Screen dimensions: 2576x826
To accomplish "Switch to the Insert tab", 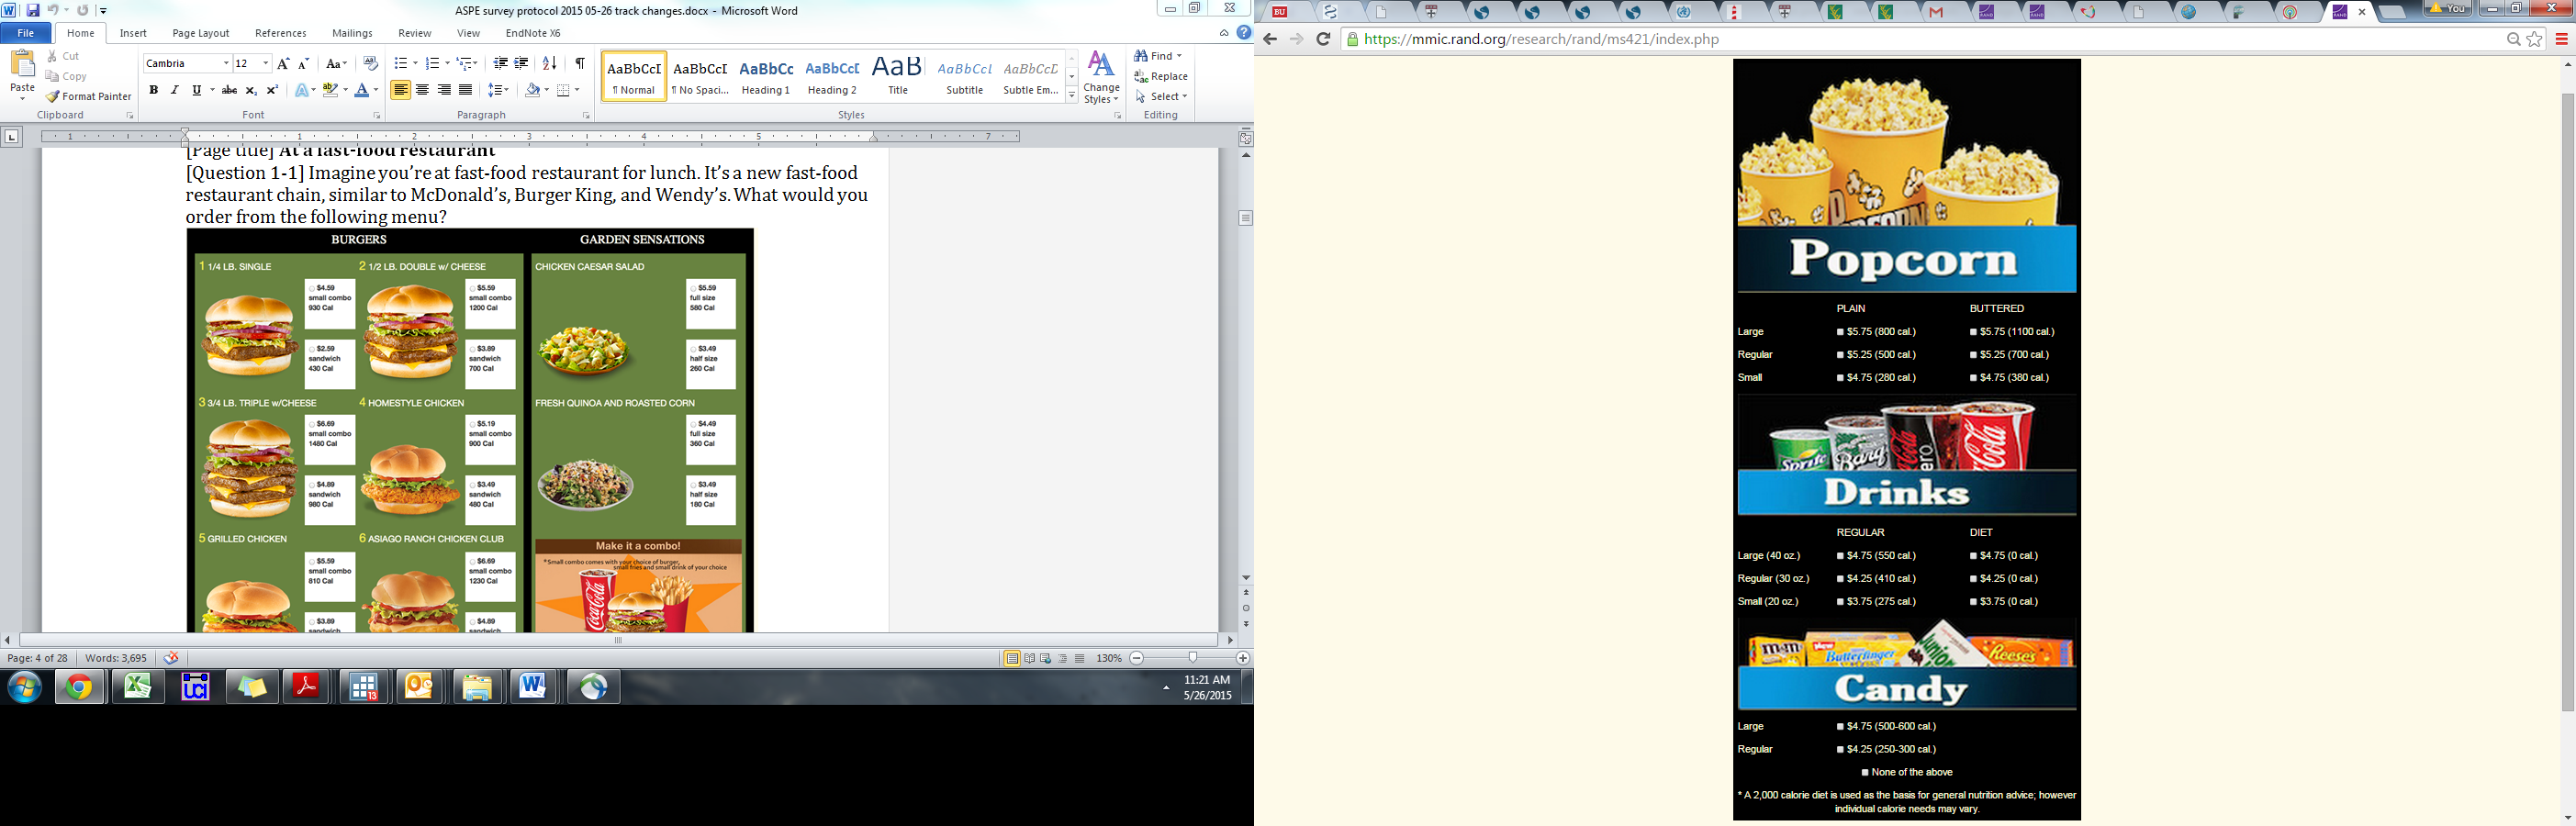I will point(133,33).
